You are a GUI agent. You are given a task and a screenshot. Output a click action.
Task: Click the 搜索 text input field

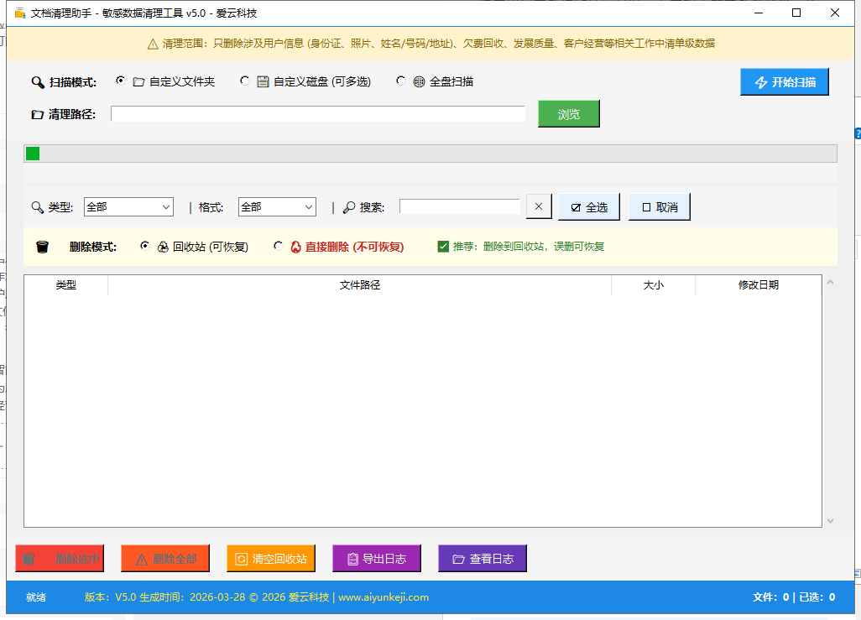pos(460,206)
